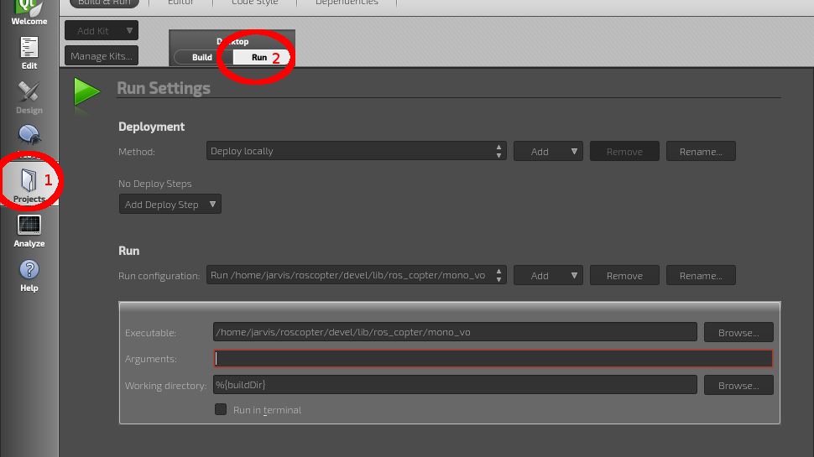814x457 pixels.
Task: Switch to Edit mode
Action: (x=29, y=52)
